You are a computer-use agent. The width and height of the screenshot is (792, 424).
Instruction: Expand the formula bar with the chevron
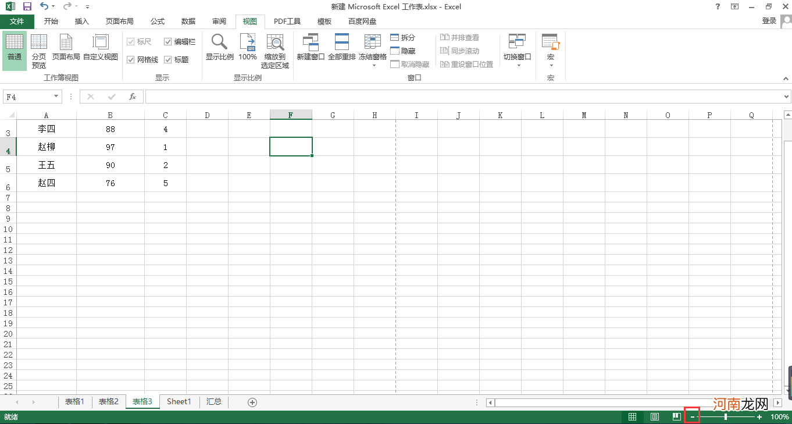pyautogui.click(x=787, y=97)
